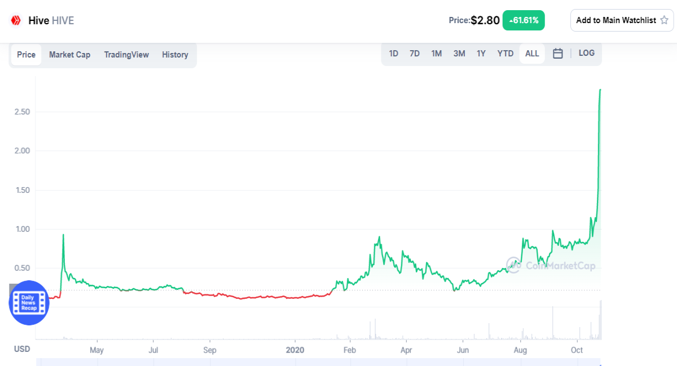Image resolution: width=677 pixels, height=366 pixels.
Task: Toggle LOG scale on the chart
Action: tap(586, 53)
